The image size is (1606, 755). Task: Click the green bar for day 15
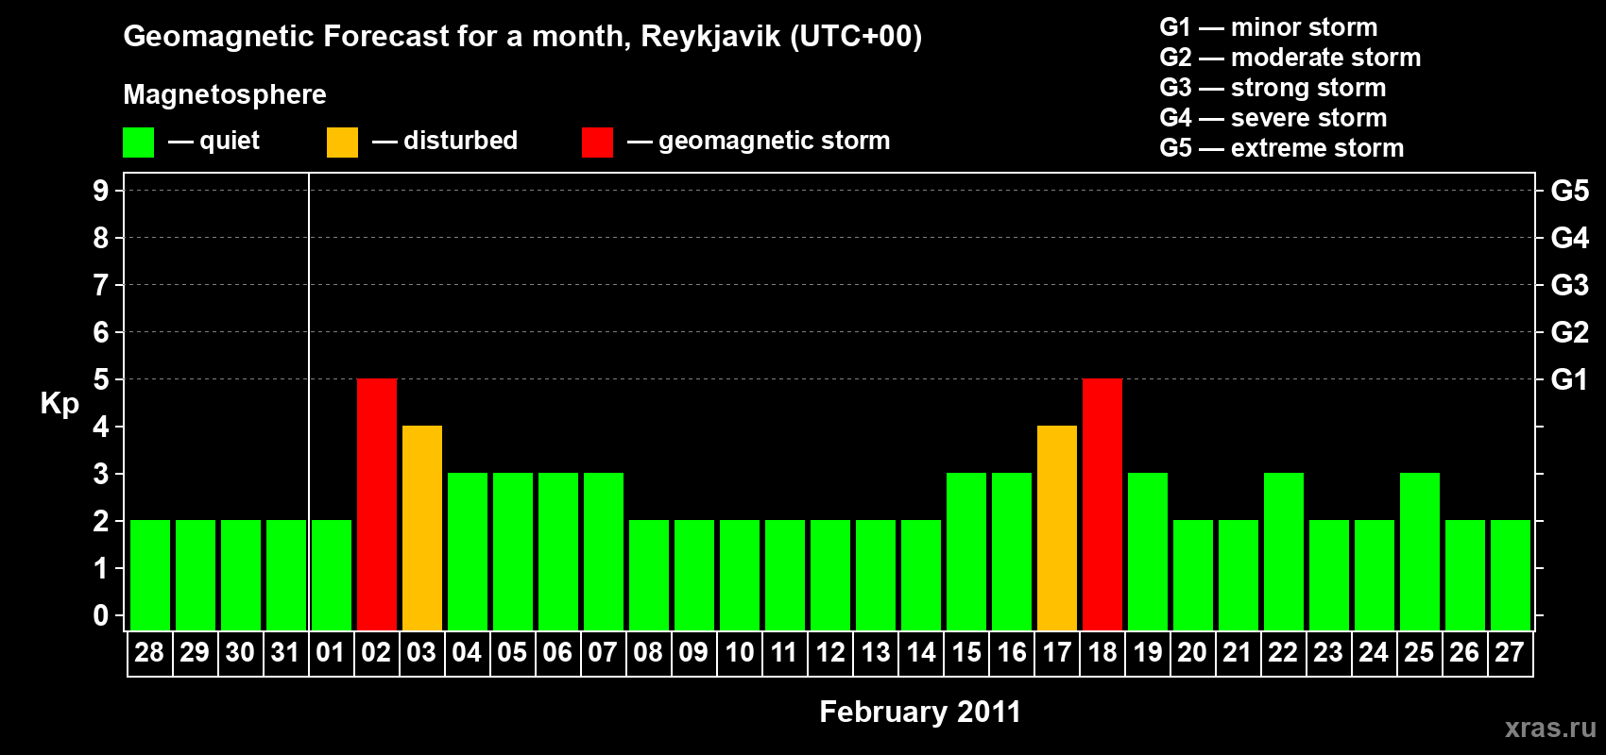(966, 551)
